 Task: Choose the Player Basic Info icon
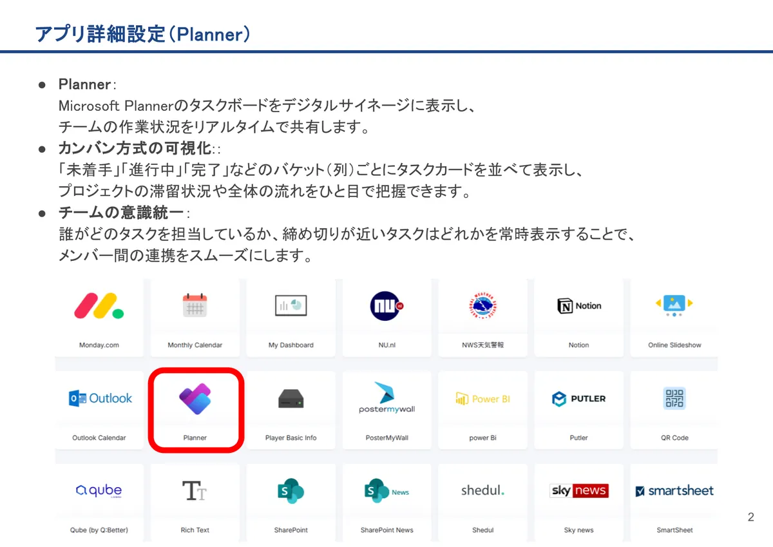coord(291,399)
